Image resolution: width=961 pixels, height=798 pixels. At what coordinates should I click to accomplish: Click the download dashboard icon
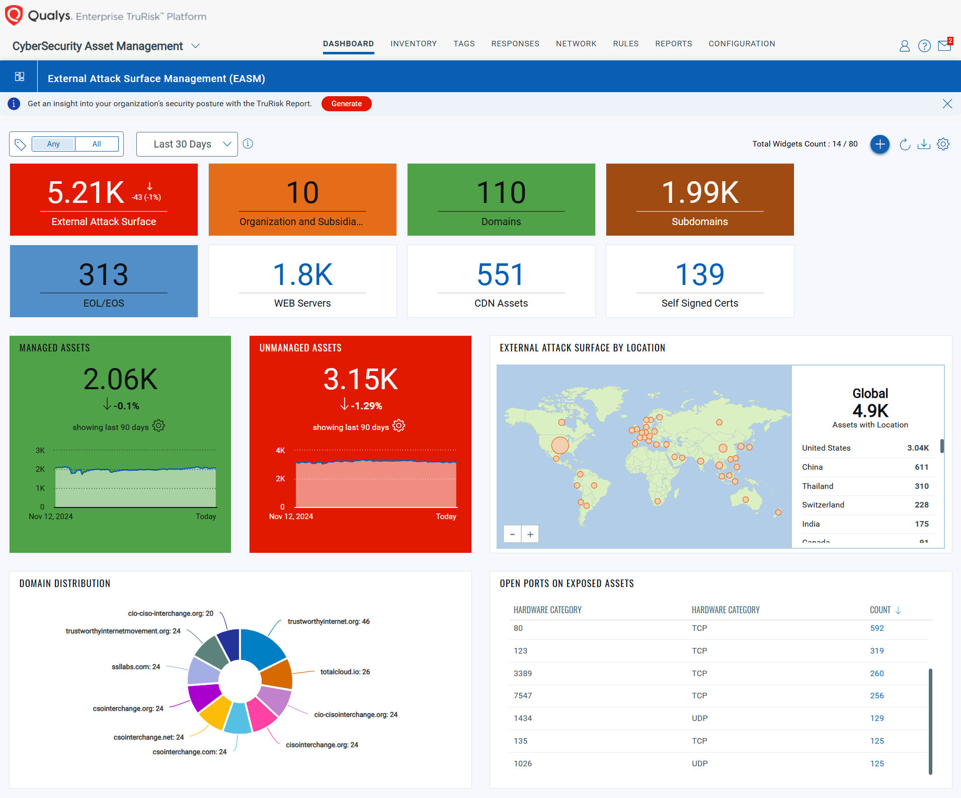(x=924, y=144)
